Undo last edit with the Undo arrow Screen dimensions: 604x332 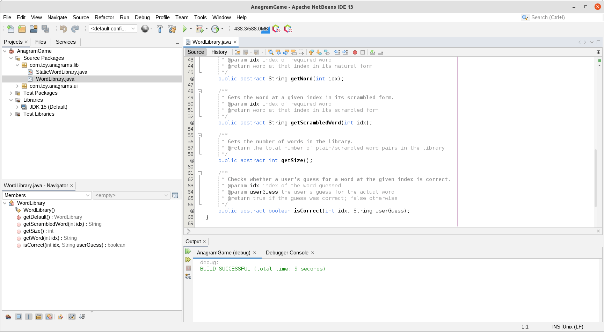(63, 29)
